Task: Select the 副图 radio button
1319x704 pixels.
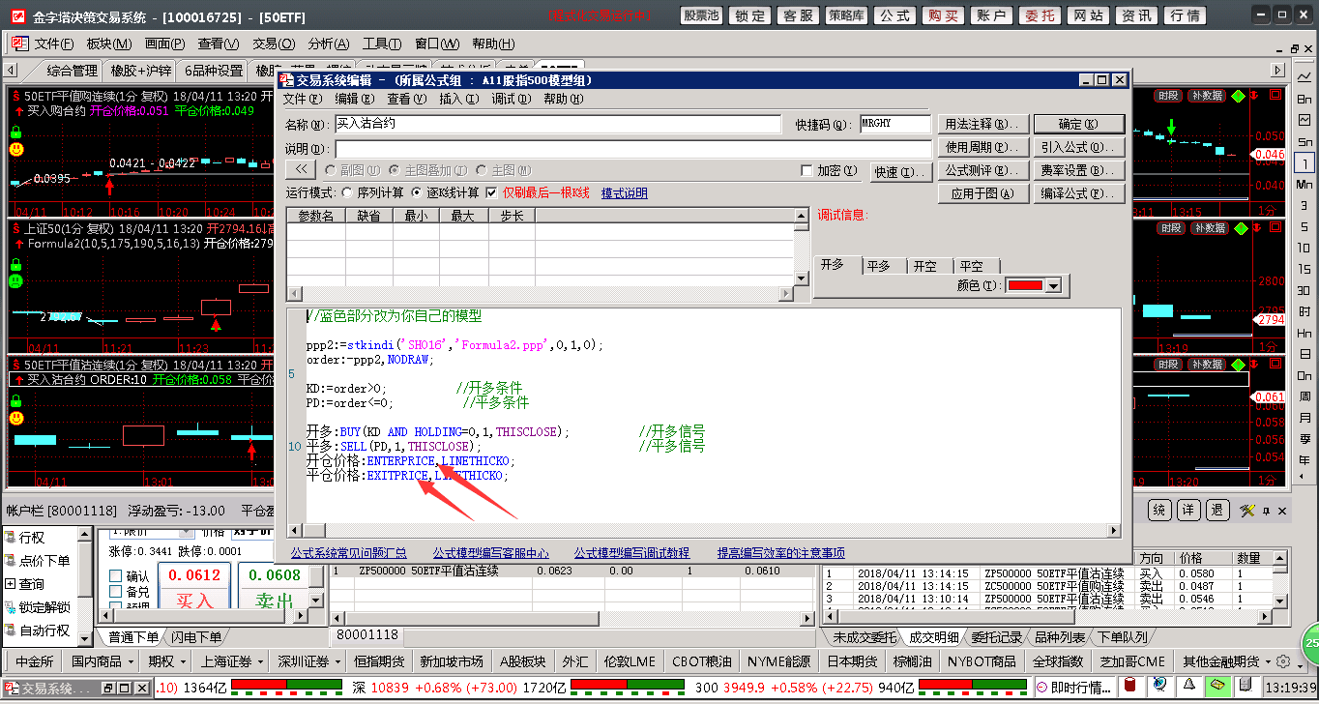Action: click(331, 170)
